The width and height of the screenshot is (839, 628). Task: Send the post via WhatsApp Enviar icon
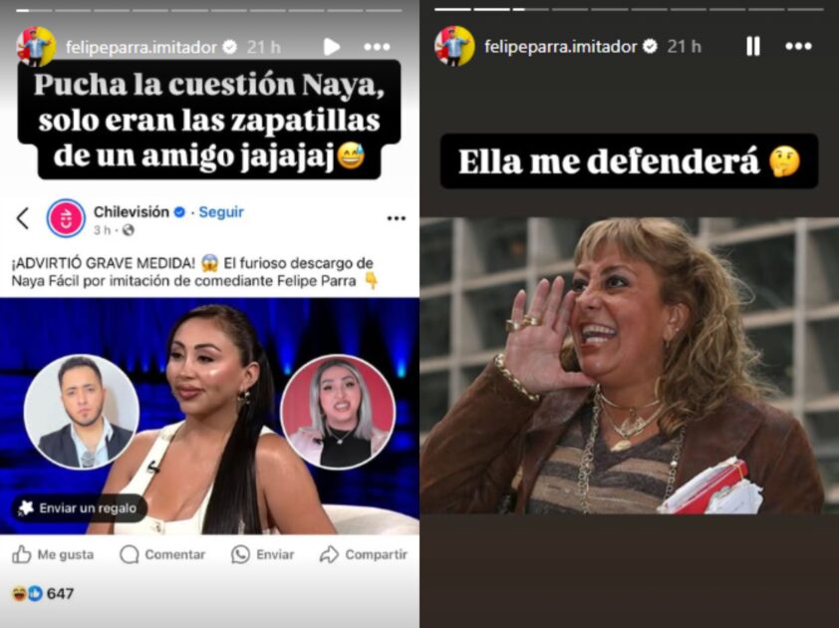click(x=240, y=554)
